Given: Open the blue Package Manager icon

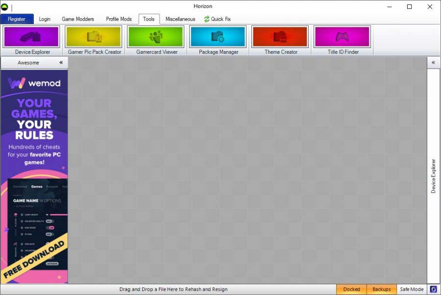Looking at the screenshot, I should (218, 37).
